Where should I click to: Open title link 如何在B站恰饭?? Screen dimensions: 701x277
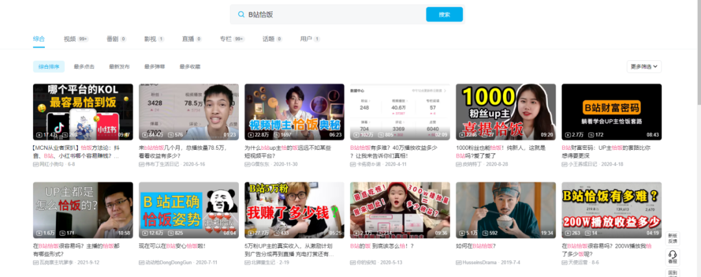click(x=476, y=246)
